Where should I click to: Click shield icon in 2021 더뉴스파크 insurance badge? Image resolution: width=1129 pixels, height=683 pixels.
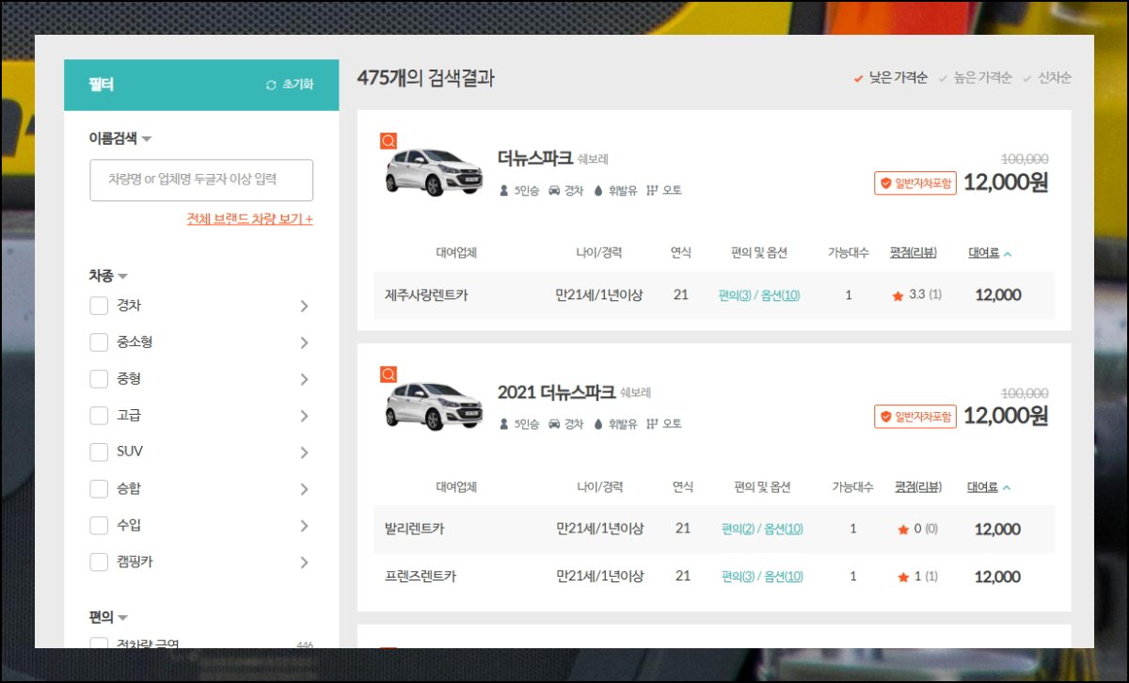pyautogui.click(x=885, y=416)
